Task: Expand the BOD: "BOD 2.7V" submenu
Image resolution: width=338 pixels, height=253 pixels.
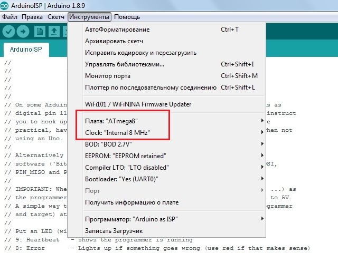Action: tap(167, 144)
